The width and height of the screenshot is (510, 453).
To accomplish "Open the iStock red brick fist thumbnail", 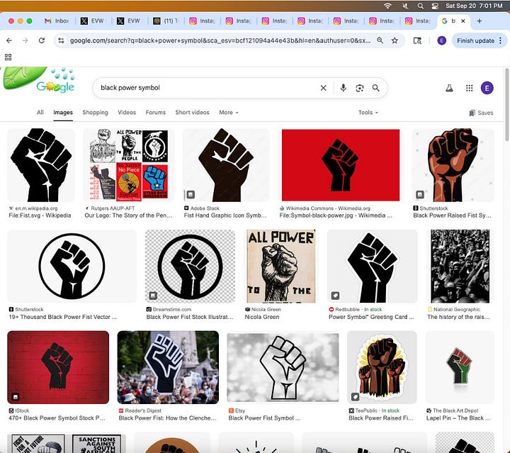I will click(x=58, y=367).
